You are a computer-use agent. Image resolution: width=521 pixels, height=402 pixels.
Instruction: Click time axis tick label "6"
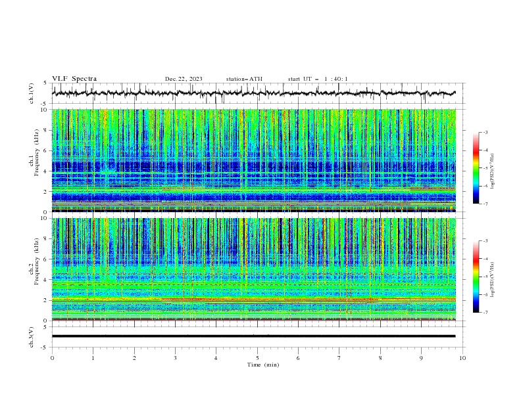(299, 358)
